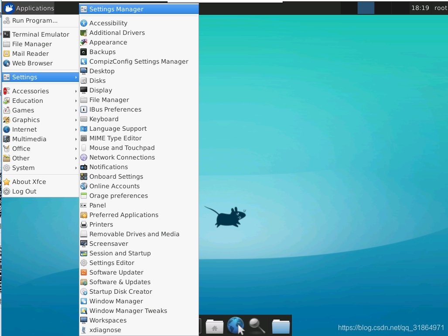Click the Additional Drivers icon
The image size is (448, 336).
point(84,33)
